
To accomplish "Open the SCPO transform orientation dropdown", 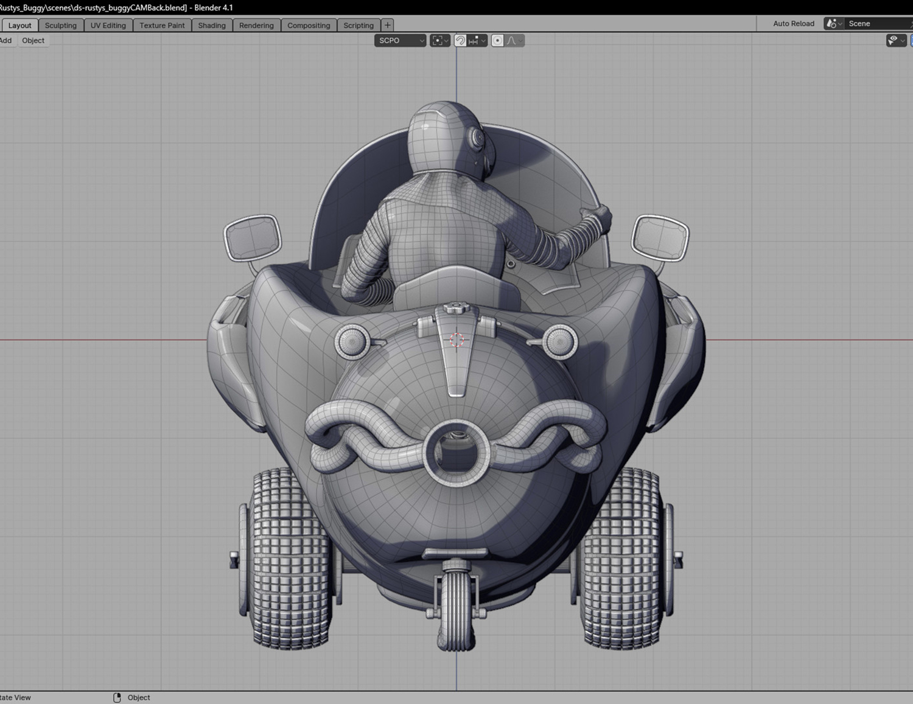I will point(399,41).
